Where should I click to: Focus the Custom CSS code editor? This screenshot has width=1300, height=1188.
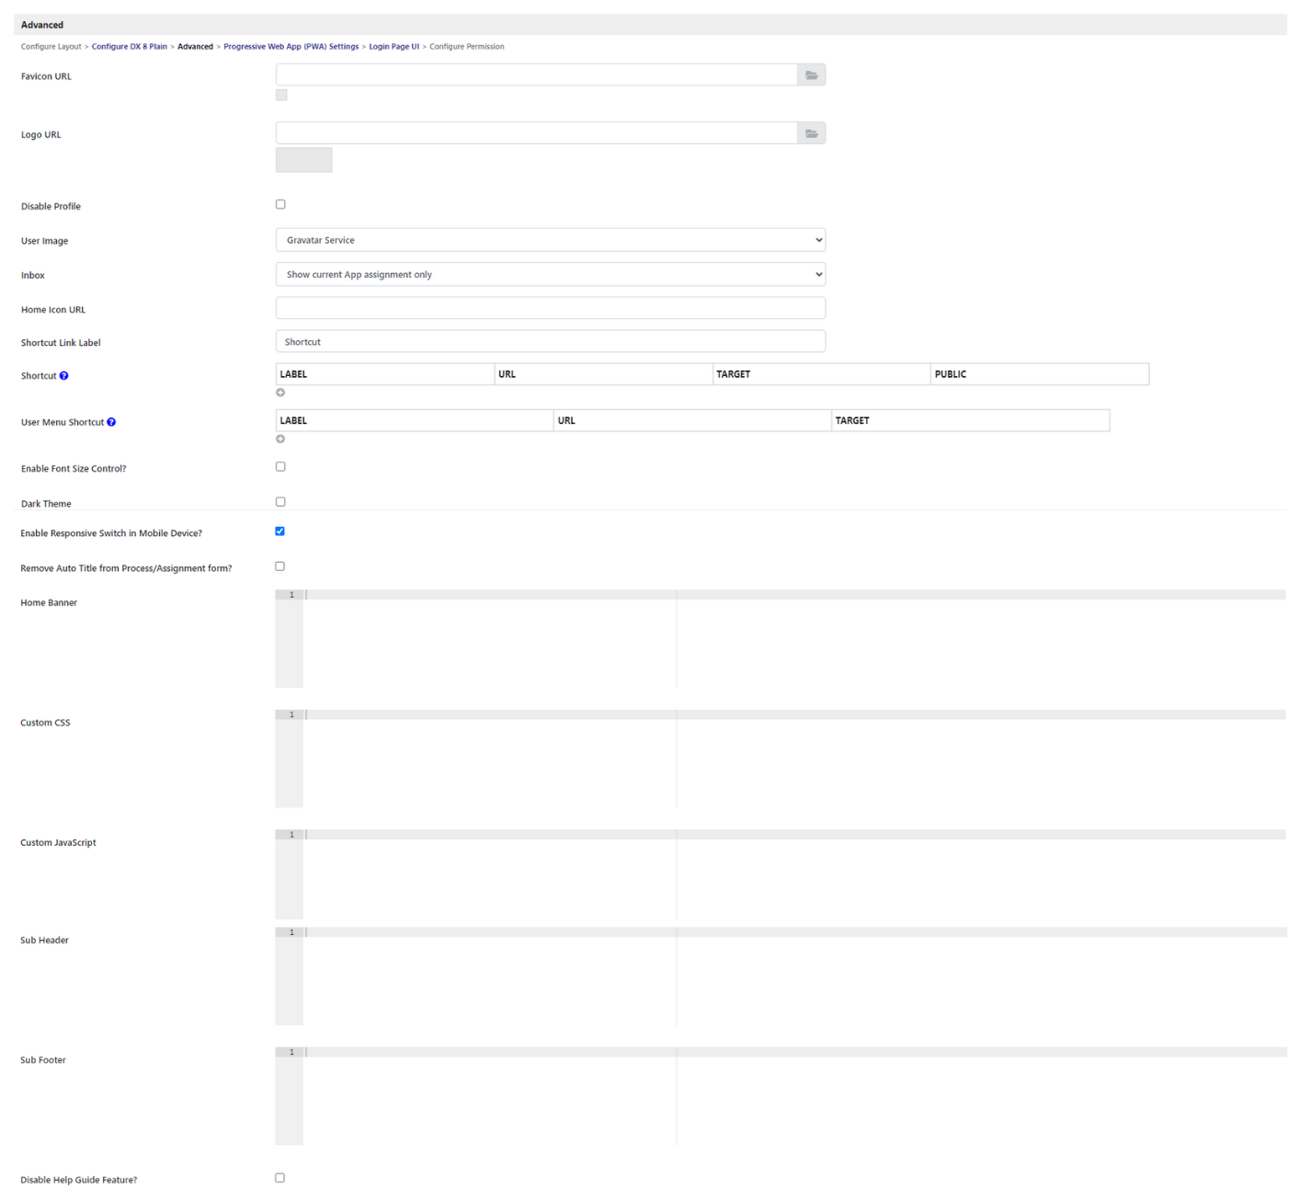tap(791, 759)
